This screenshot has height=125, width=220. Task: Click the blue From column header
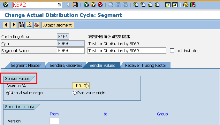click(54, 114)
